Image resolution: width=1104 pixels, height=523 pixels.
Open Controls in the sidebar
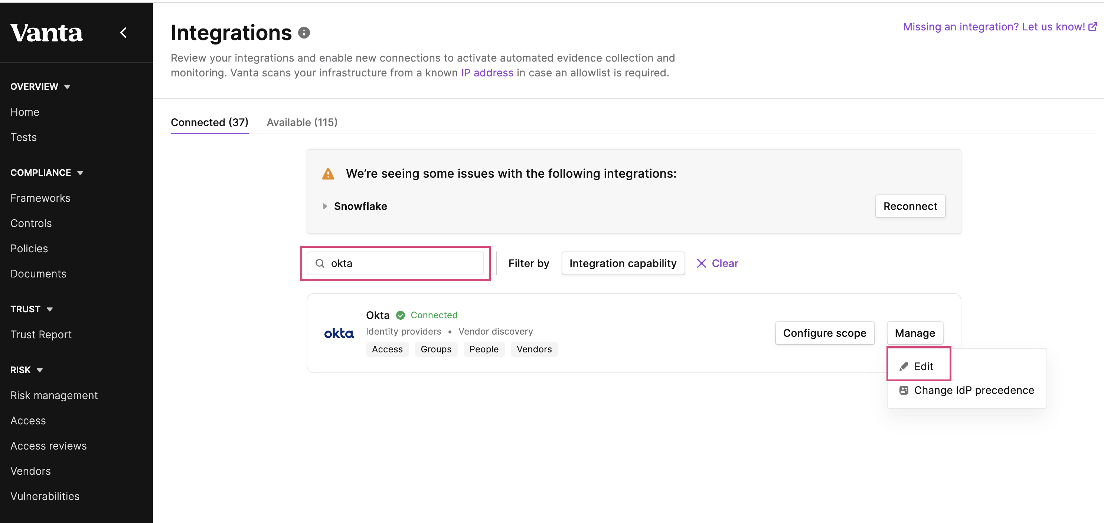click(x=31, y=224)
